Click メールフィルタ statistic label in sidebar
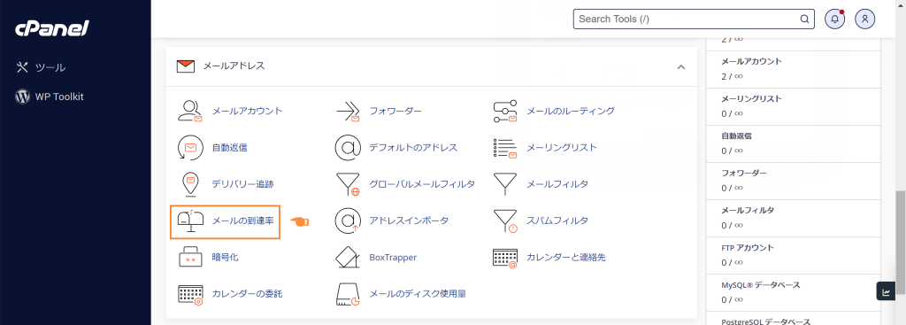906x325 pixels. (748, 210)
